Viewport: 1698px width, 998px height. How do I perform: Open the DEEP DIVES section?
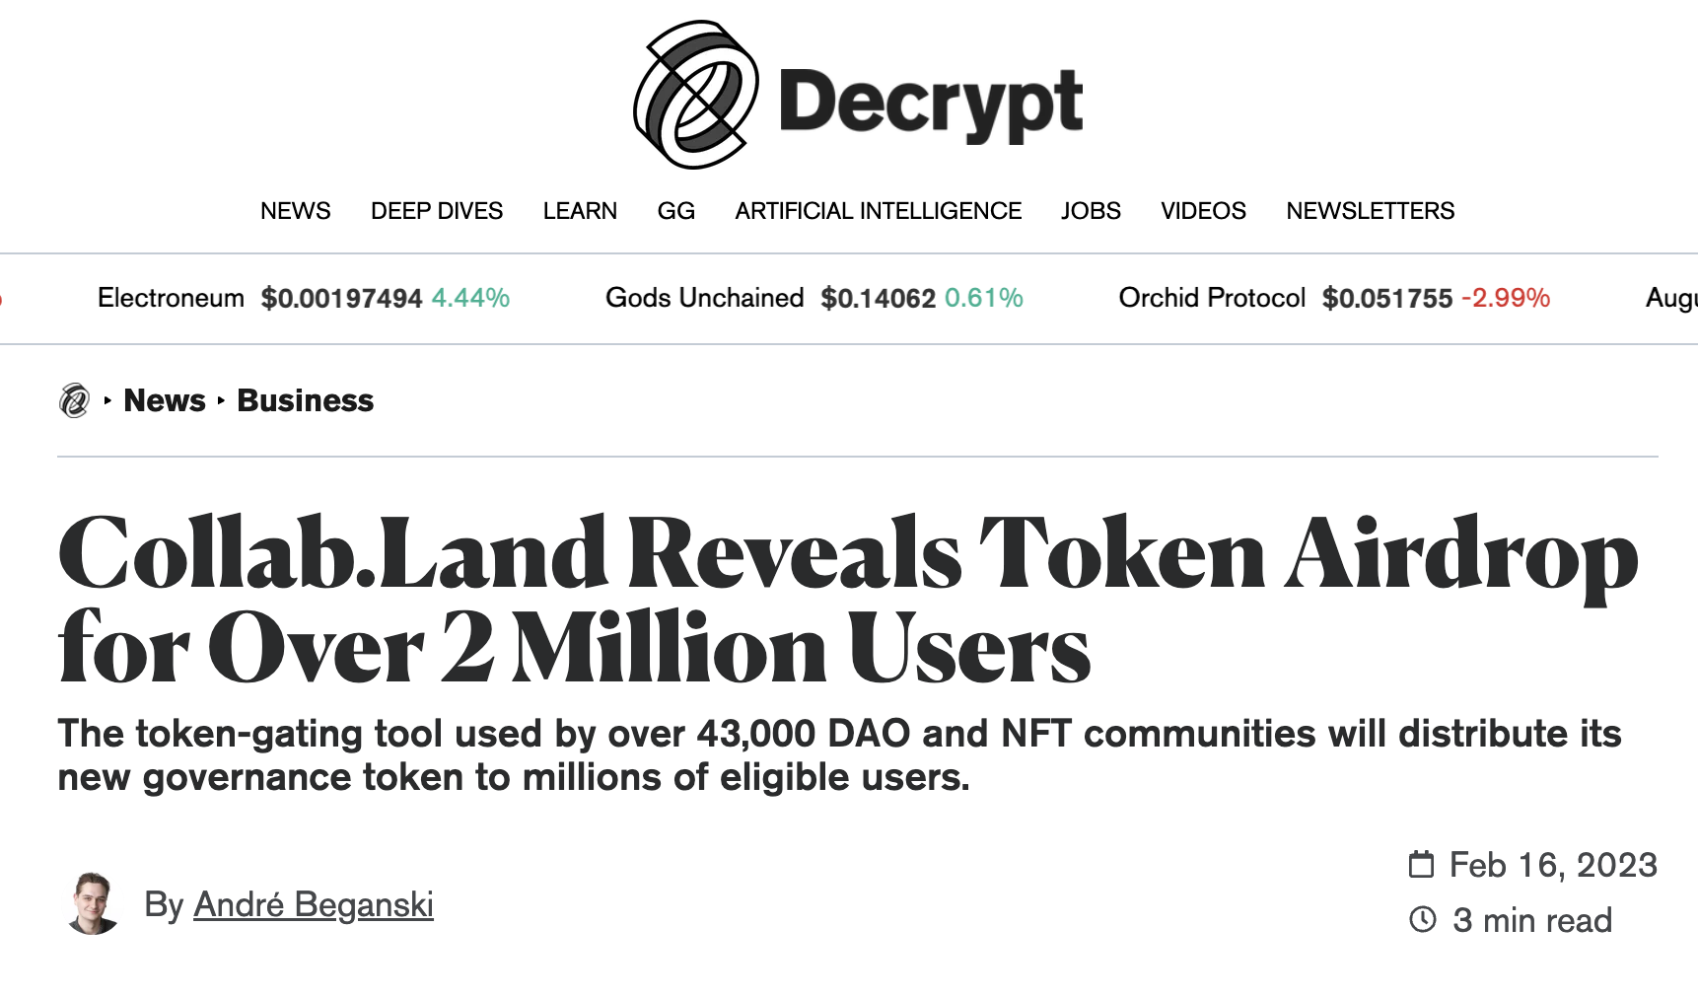click(x=437, y=210)
